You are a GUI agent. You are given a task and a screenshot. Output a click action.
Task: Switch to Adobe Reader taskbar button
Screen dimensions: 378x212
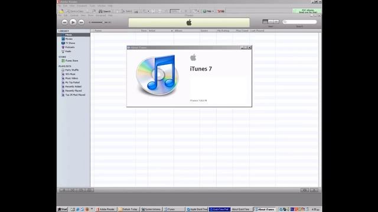click(106, 210)
